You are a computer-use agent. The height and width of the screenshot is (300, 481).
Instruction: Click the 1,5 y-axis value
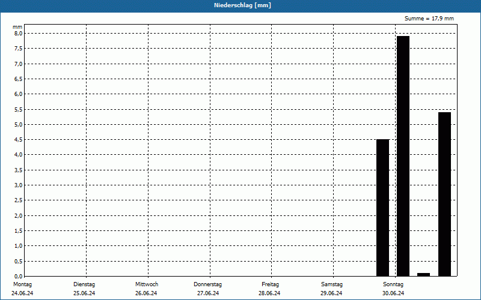(19, 230)
